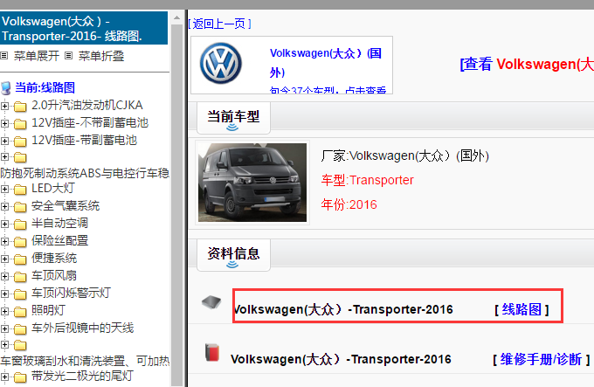
Task: Click folder icon of 12V插座-不带副蓄电池
Action: [x=20, y=124]
